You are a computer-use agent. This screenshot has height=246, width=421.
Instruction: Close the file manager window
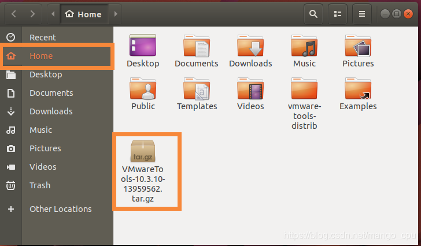point(408,14)
